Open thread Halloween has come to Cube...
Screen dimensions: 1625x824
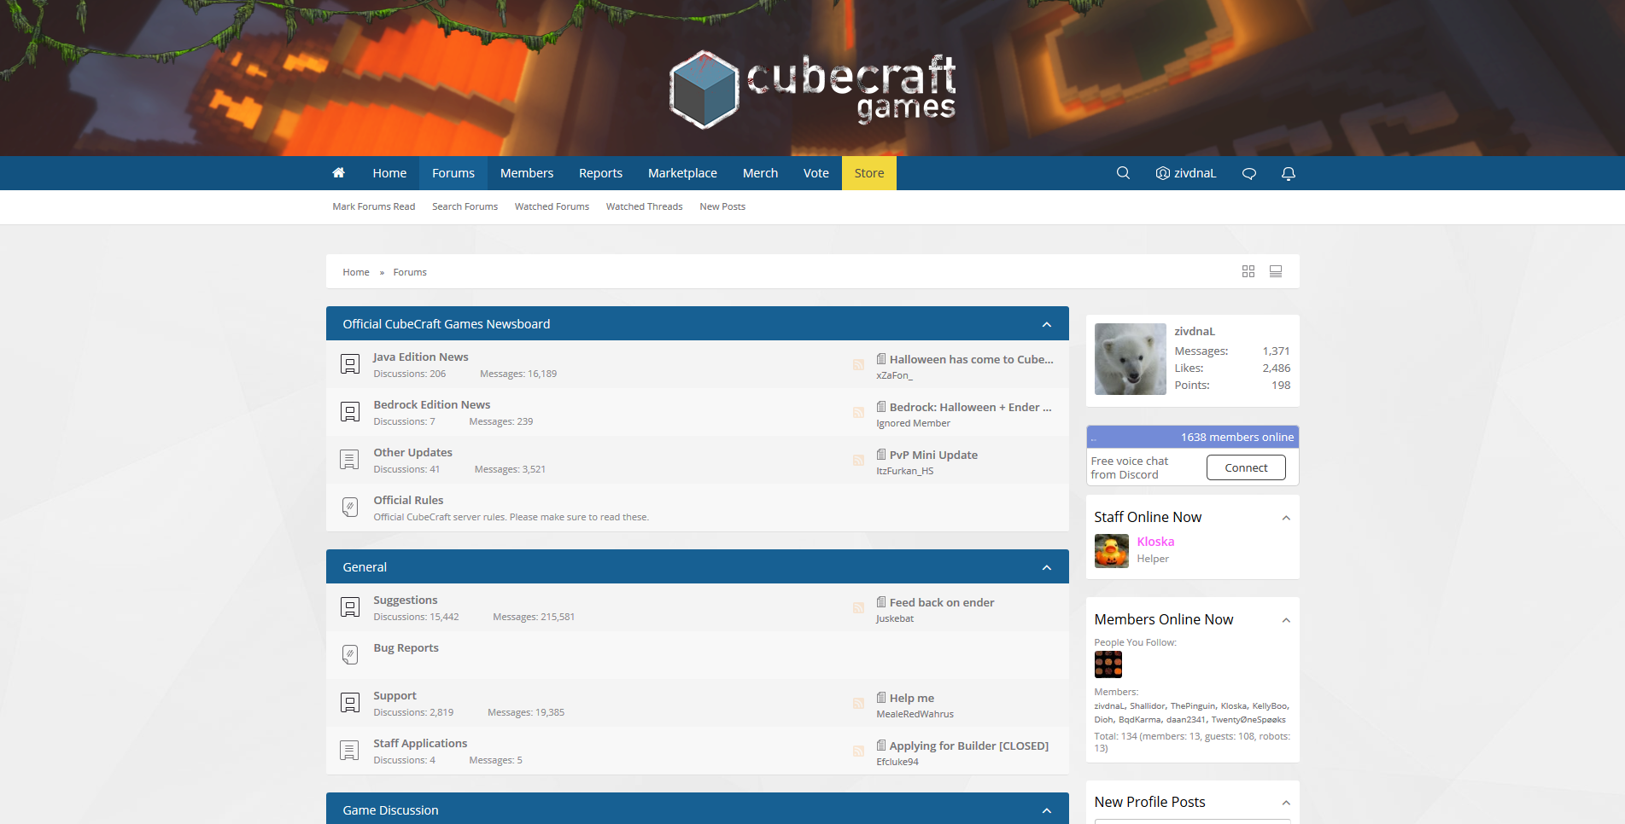(972, 360)
